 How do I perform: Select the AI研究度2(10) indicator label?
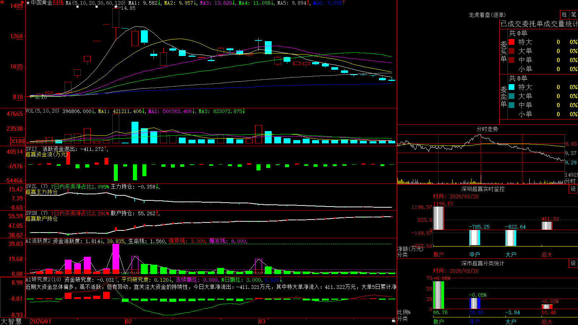[x=43, y=280]
